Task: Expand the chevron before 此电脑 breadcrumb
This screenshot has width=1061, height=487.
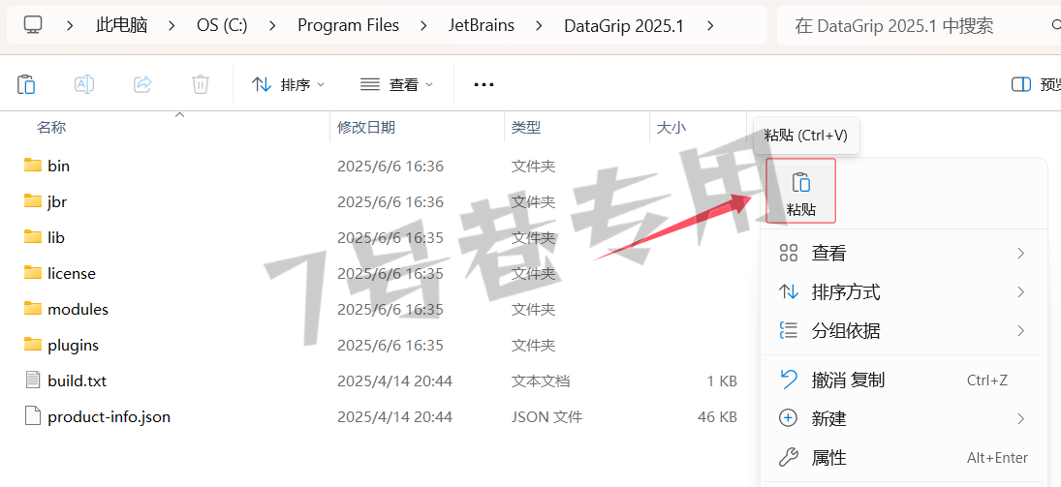Action: (71, 26)
